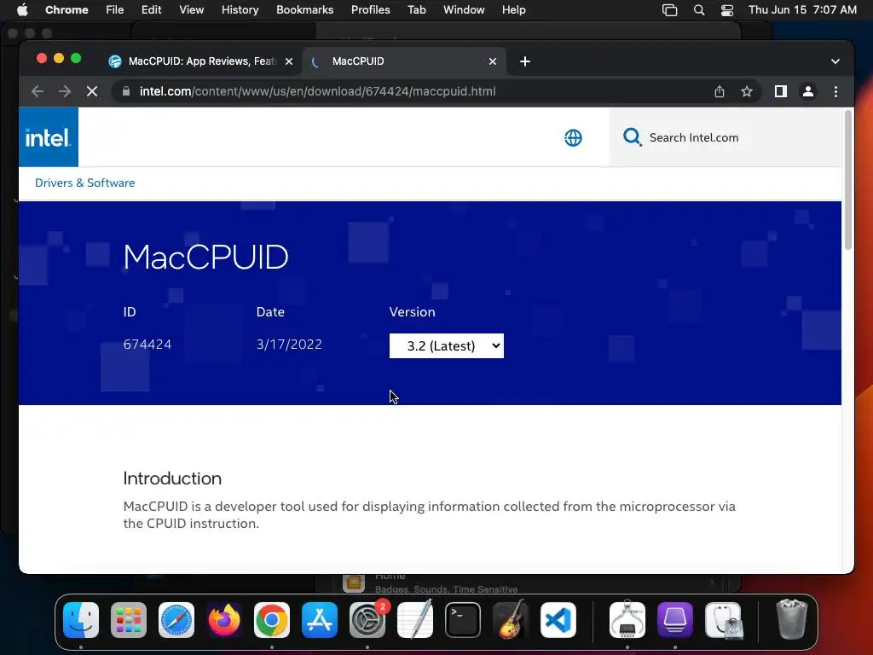Open the language globe icon
The width and height of the screenshot is (873, 655).
(x=573, y=137)
